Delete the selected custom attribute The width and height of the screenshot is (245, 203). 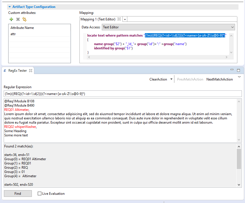coord(18,19)
